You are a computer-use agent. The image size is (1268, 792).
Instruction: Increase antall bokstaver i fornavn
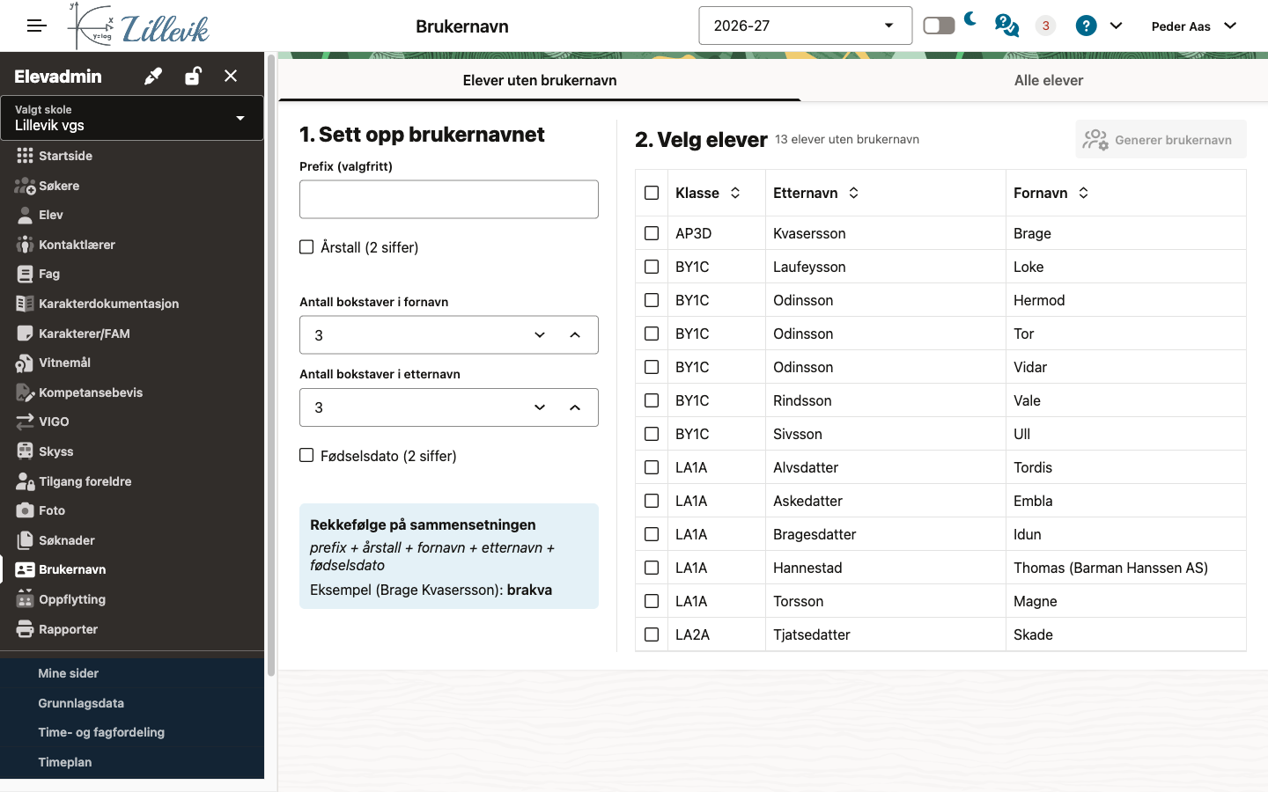575,335
